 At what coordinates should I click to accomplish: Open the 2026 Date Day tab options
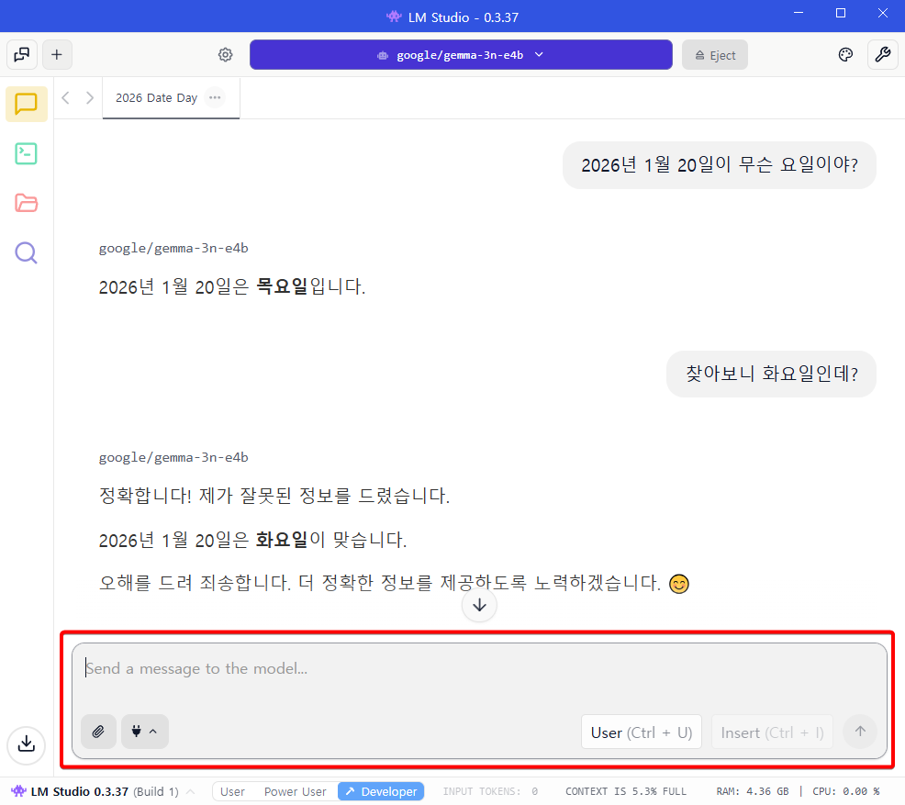215,97
